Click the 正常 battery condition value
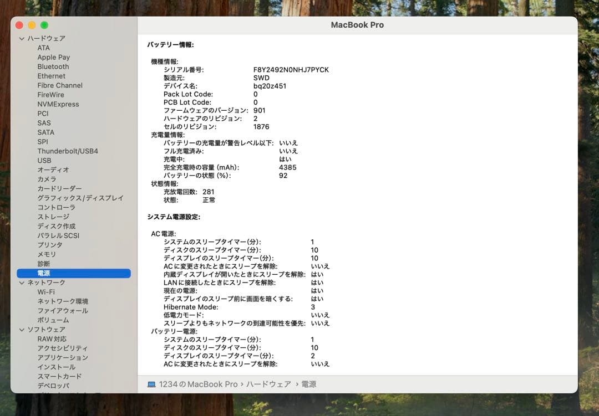Screen dimensions: 599x416 pos(209,200)
